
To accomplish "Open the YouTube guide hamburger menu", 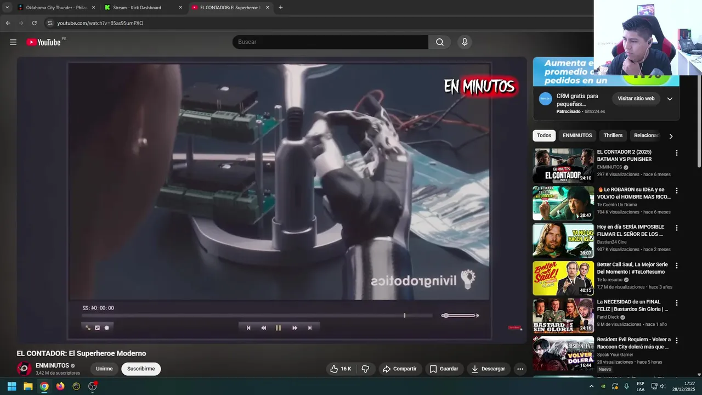I will click(x=13, y=42).
